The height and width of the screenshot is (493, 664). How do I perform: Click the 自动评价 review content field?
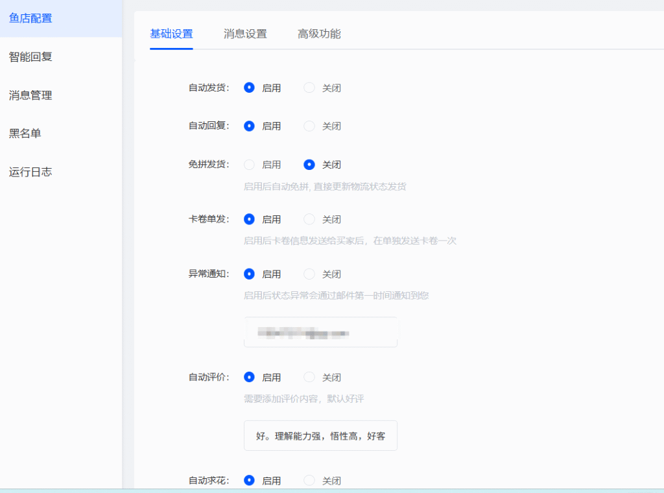[320, 435]
